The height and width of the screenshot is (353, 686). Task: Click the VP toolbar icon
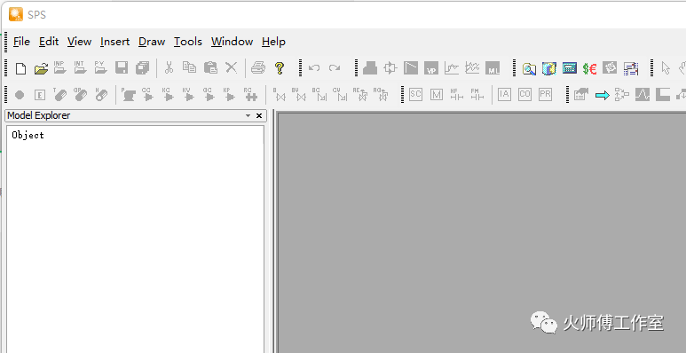point(431,68)
